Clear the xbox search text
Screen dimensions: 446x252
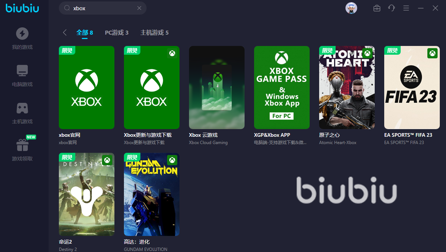point(139,8)
